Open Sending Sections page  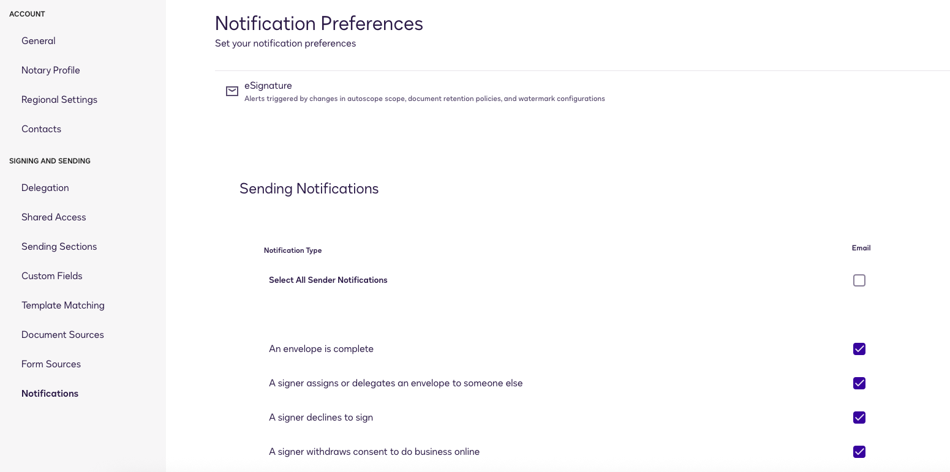click(59, 247)
